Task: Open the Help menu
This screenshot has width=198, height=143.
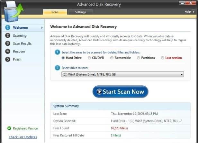Action: click(x=188, y=12)
